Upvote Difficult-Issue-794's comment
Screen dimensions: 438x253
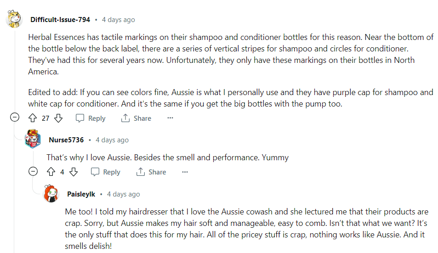click(32, 118)
